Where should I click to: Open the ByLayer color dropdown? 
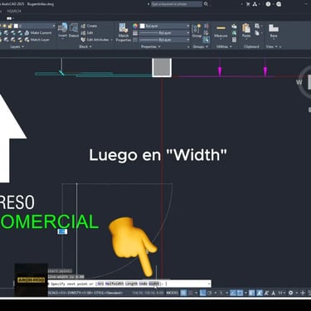click(164, 26)
